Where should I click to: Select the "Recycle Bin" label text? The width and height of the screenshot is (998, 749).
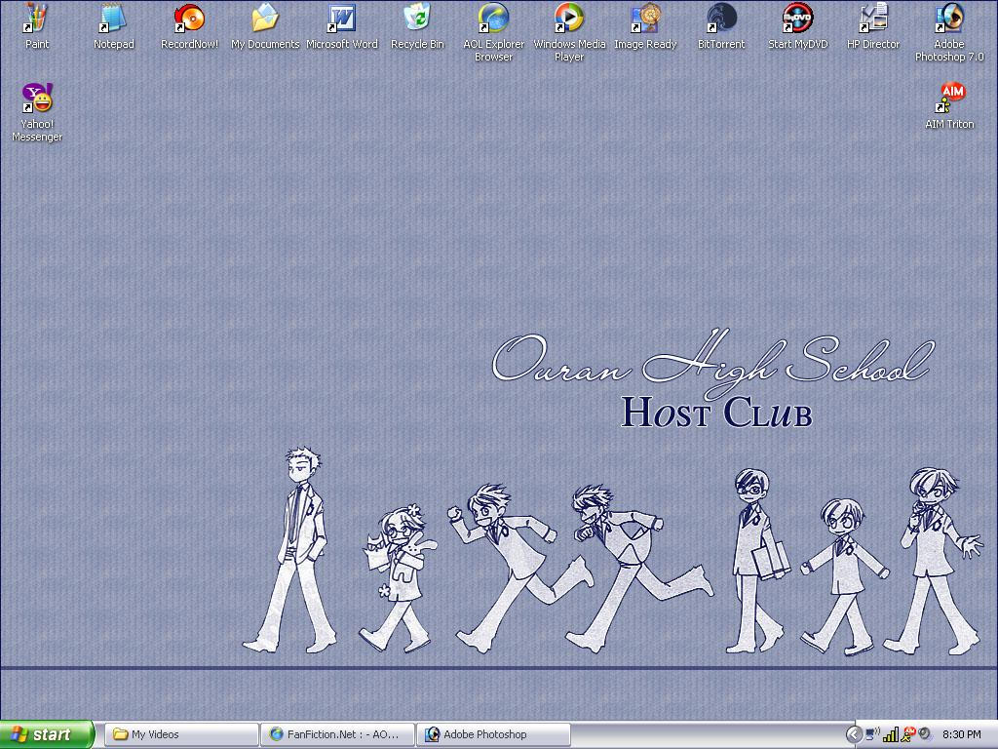coord(417,44)
